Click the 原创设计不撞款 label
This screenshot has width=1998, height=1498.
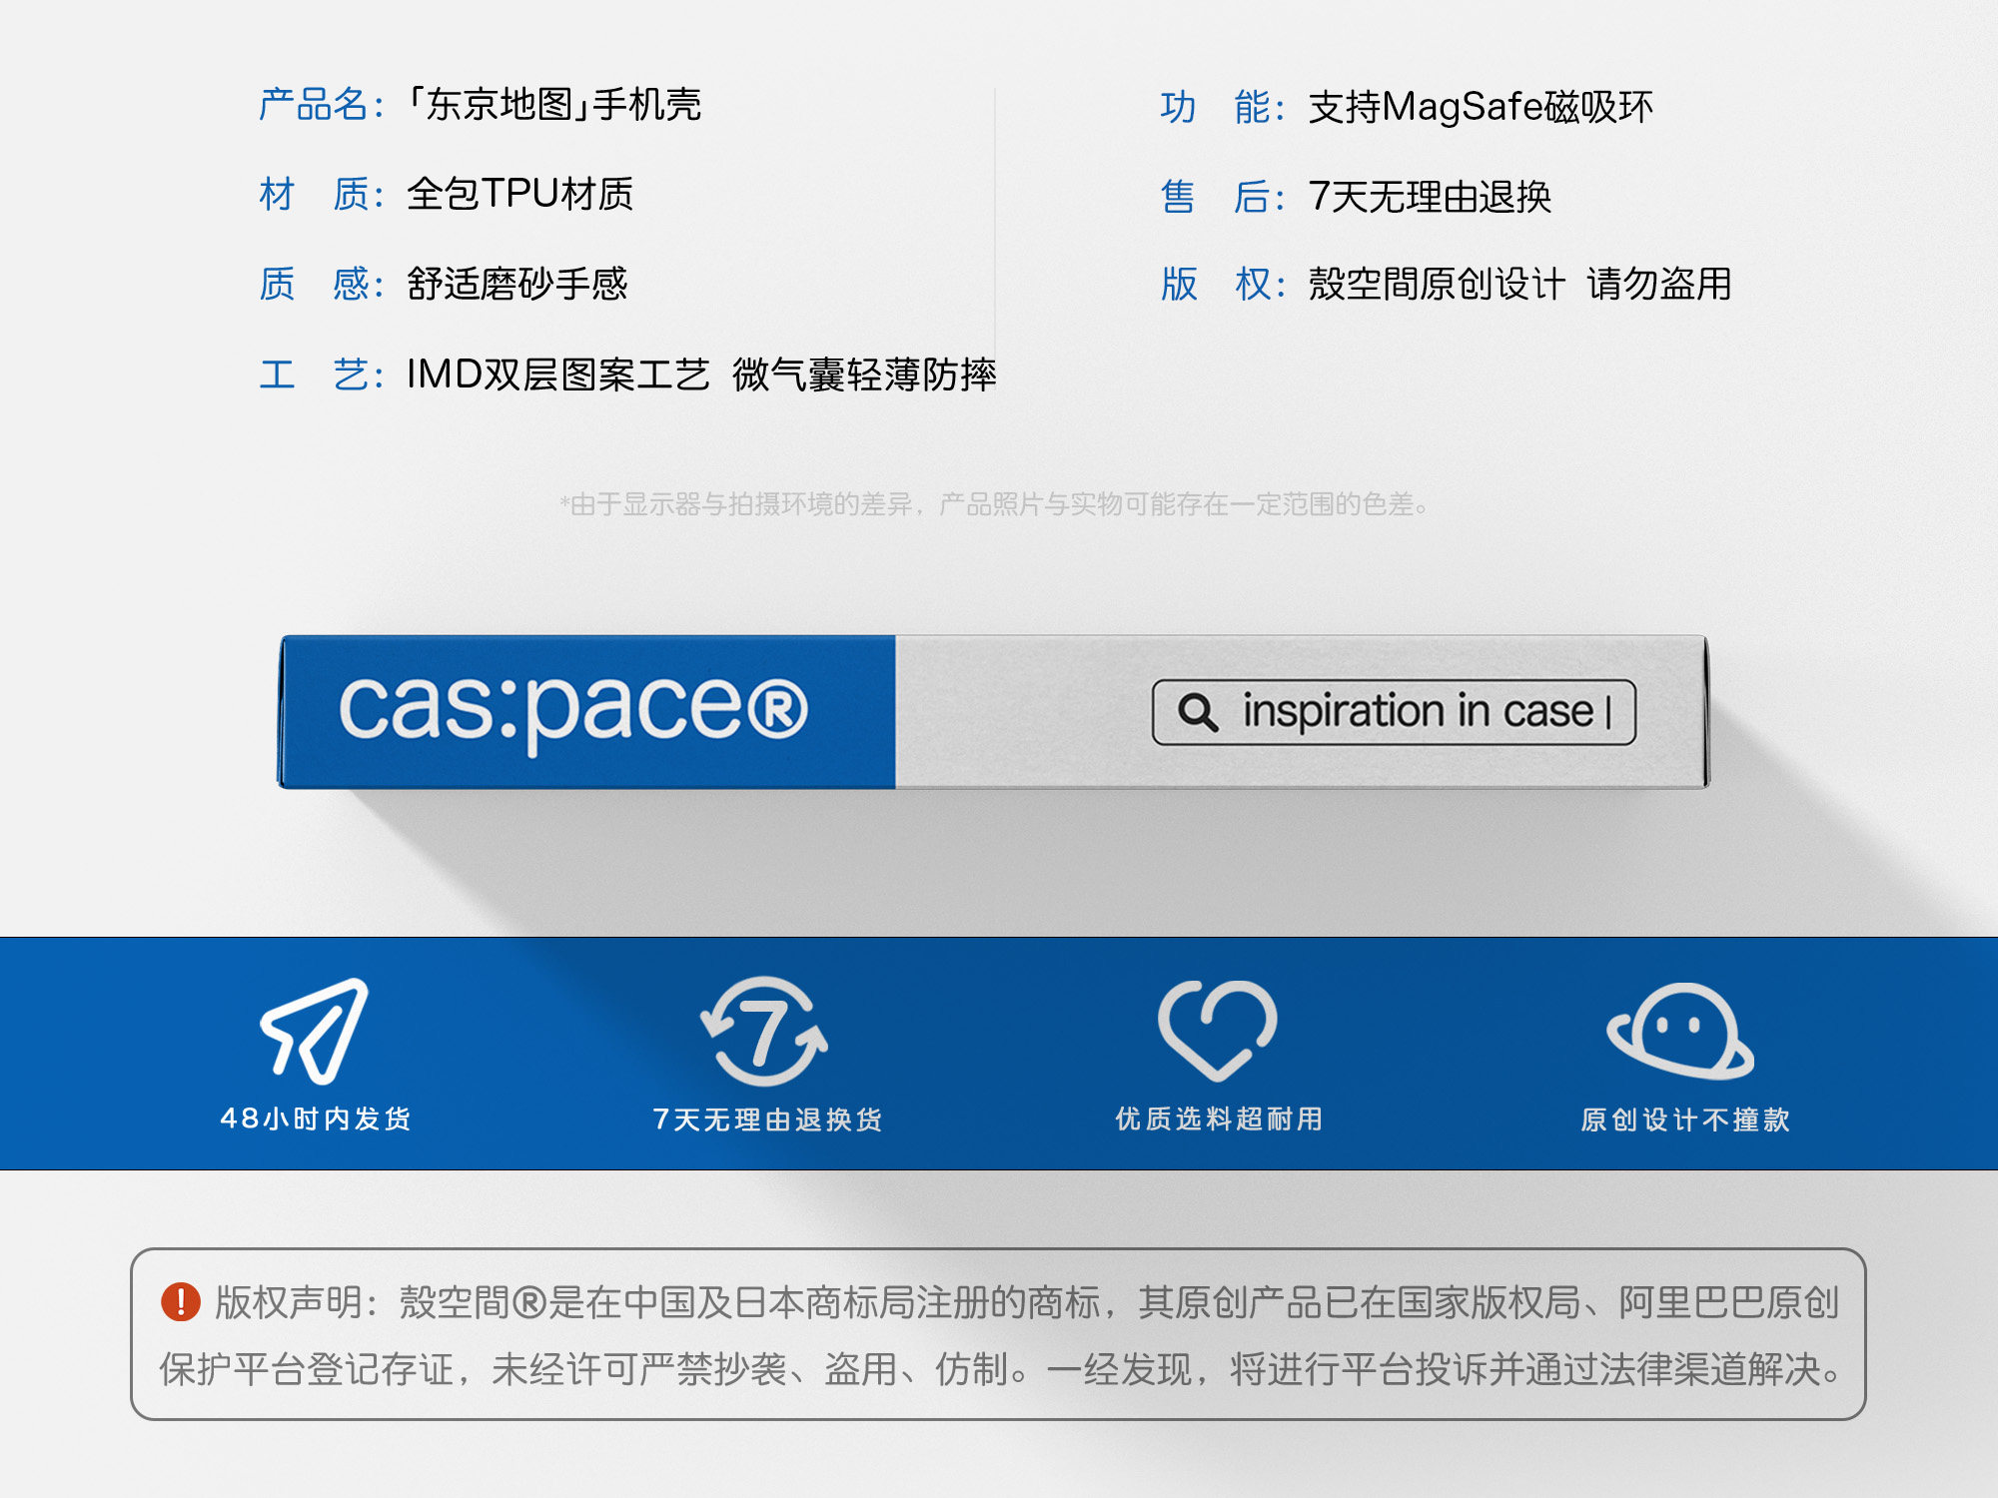1684,1120
